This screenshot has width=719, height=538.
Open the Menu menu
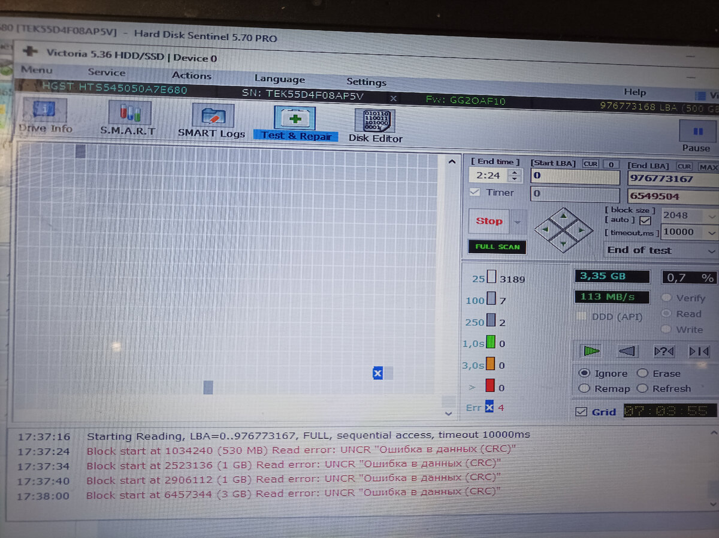coord(37,70)
